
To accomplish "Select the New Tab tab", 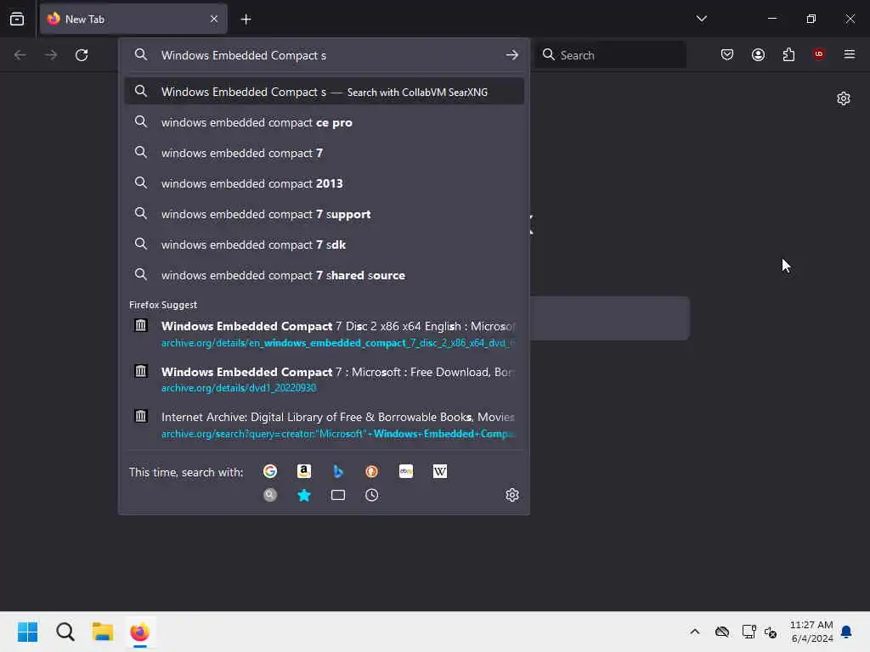I will (133, 19).
